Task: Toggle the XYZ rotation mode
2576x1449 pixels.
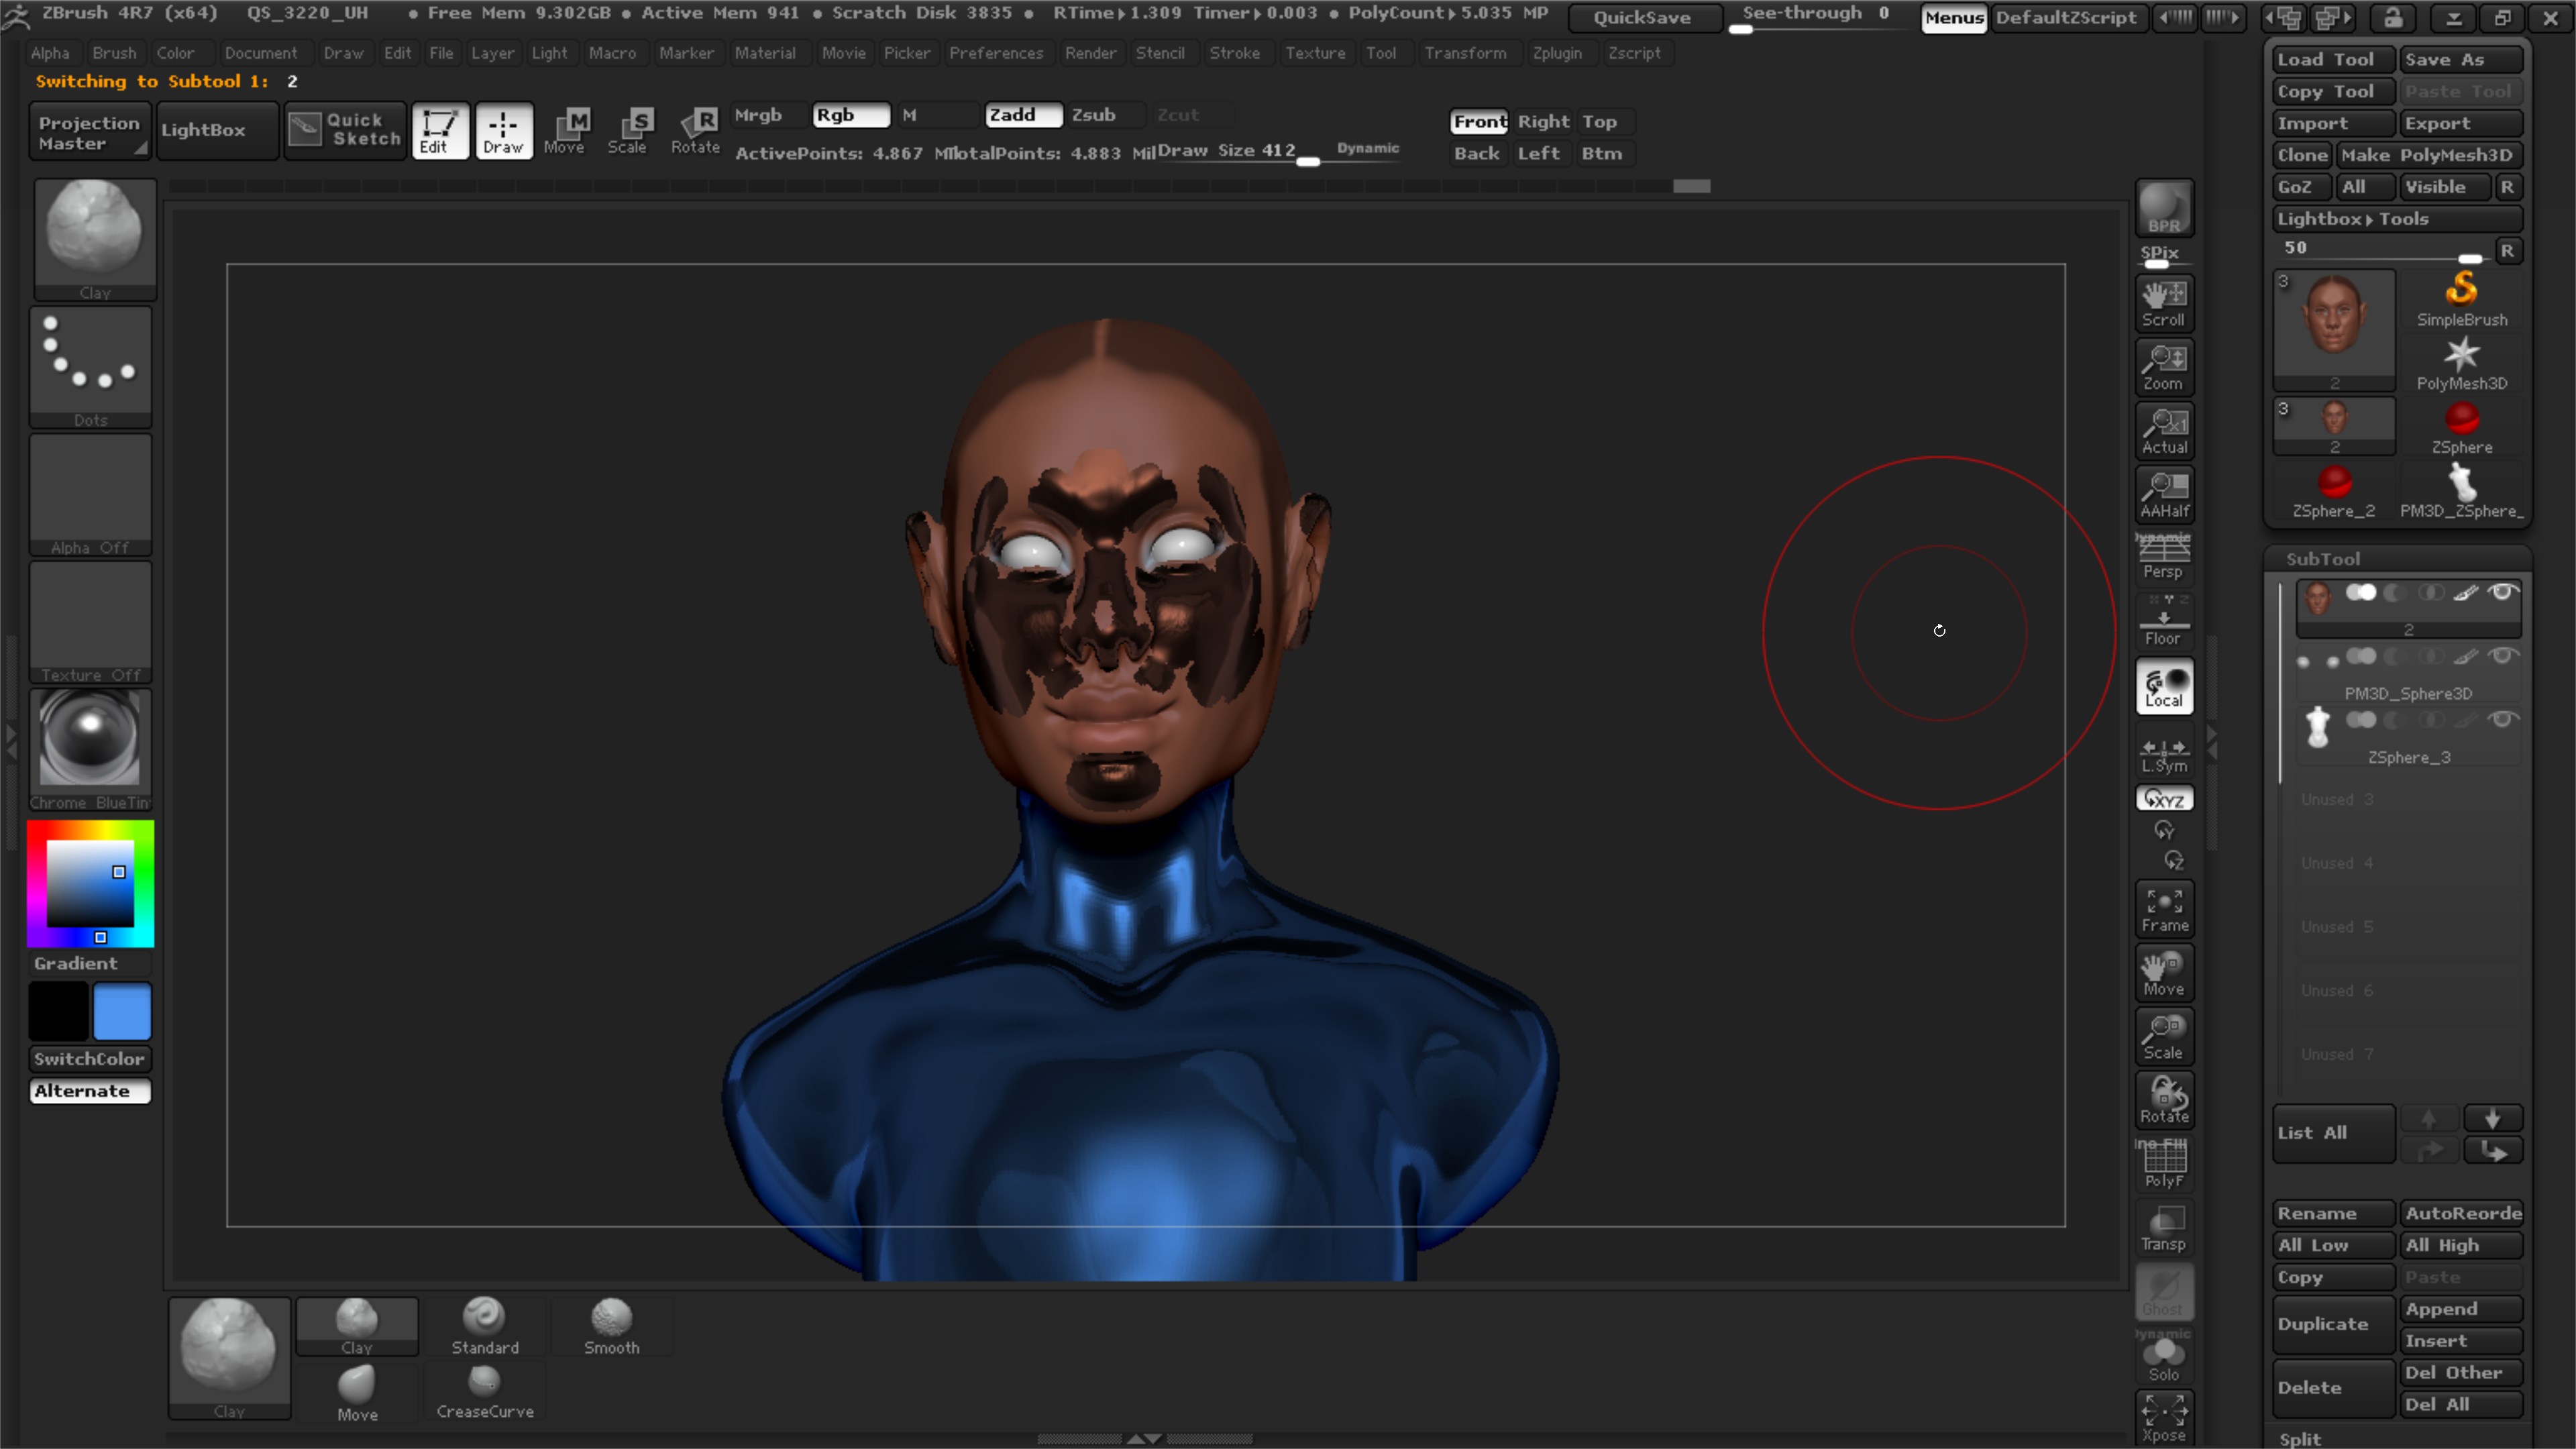Action: coord(2164,799)
